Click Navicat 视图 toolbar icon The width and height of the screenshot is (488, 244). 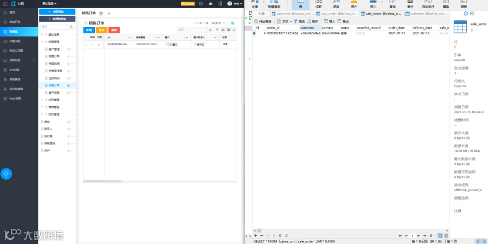(319, 5)
